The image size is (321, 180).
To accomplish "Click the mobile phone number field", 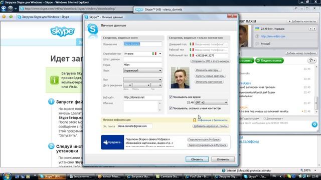I will click(x=211, y=55).
